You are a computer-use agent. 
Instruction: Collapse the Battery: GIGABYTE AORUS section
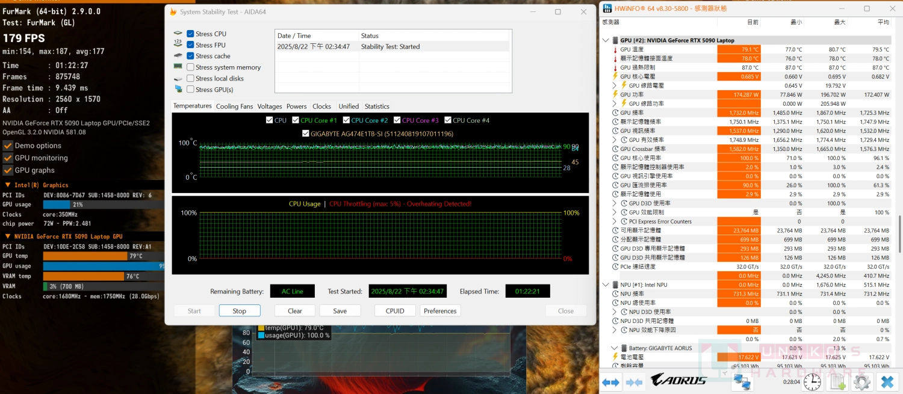pos(614,348)
